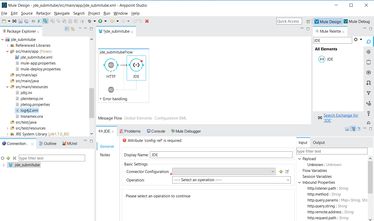Image resolution: width=374 pixels, height=221 pixels.
Task: Edit connector configuration pencil icon
Action: point(287,171)
